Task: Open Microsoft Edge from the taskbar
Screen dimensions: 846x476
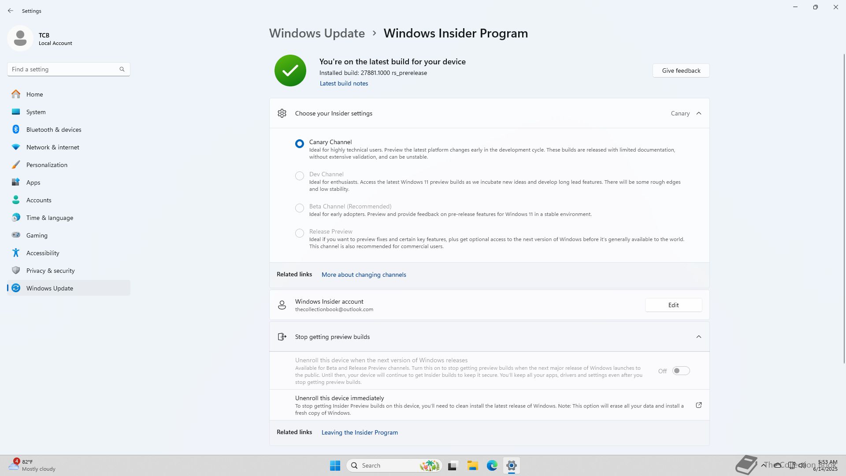Action: (492, 465)
